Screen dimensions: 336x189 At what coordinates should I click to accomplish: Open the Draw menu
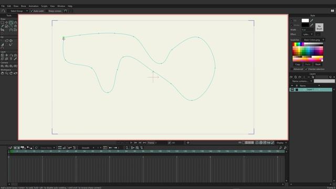[x=16, y=6]
